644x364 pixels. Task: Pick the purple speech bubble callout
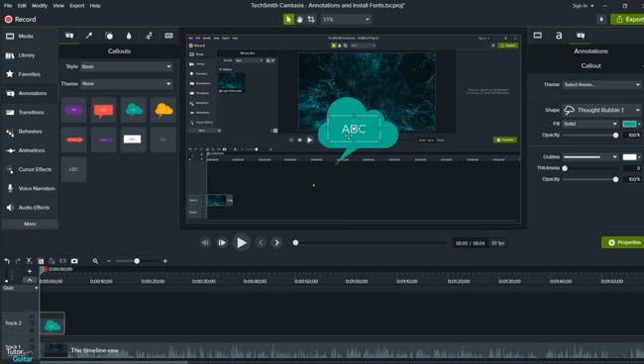(74, 110)
